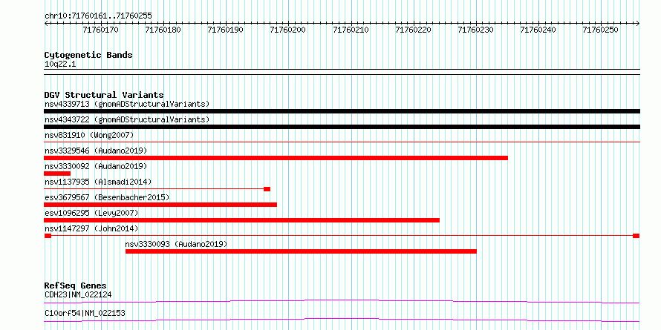Image resolution: width=661 pixels, height=330 pixels.
Task: Open nsv3330092 (Audano2019) variant label
Action: point(96,166)
